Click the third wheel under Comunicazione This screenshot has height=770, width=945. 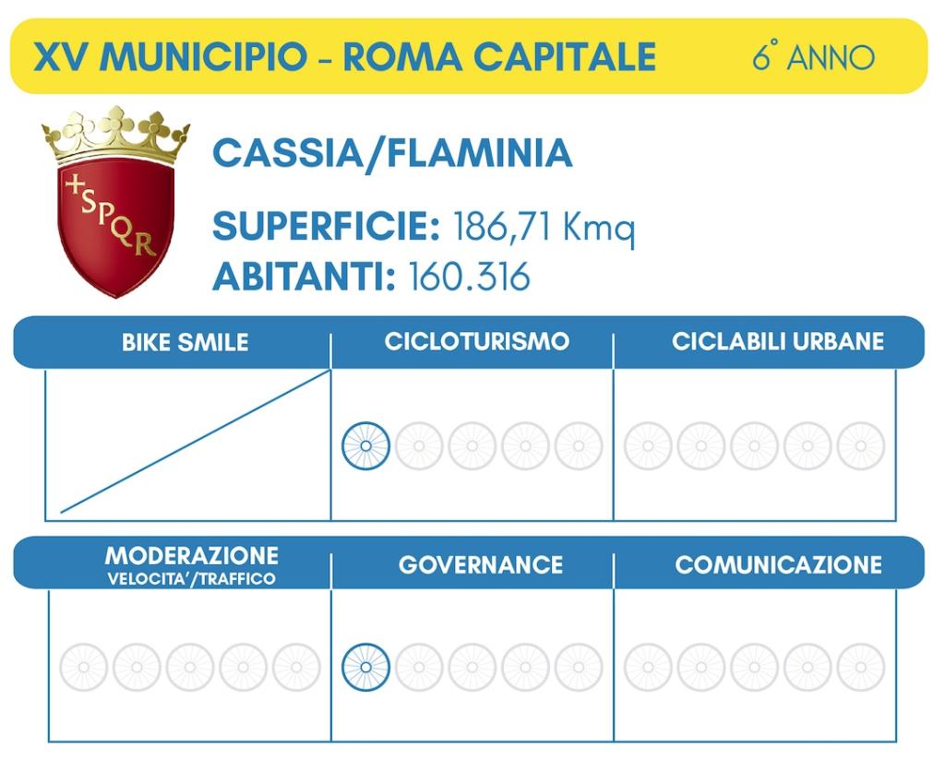coord(754,667)
